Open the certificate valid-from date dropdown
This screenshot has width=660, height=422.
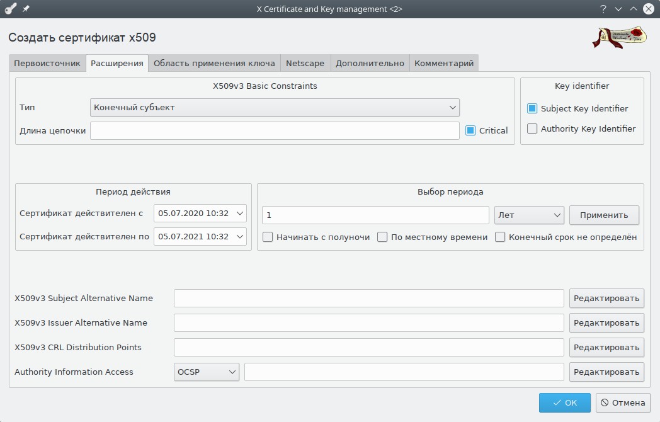200,214
